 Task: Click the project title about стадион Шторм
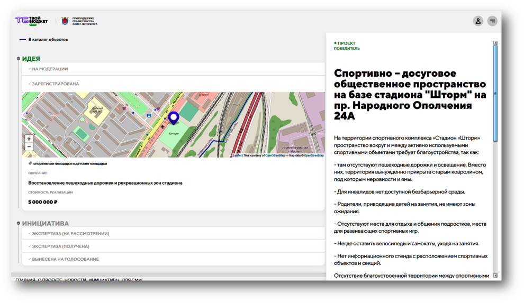410,95
